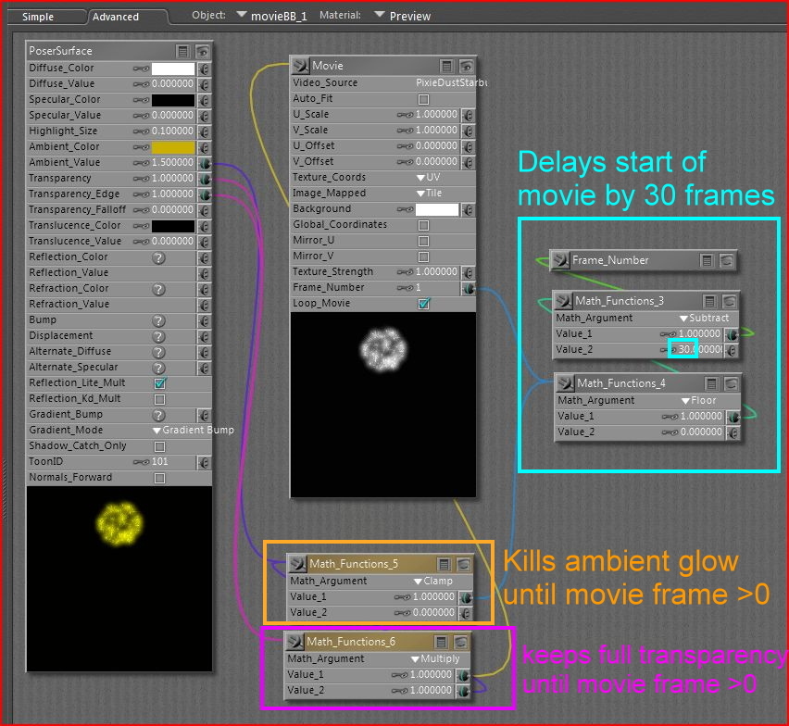Toggle Movie node options panel icon

point(446,66)
